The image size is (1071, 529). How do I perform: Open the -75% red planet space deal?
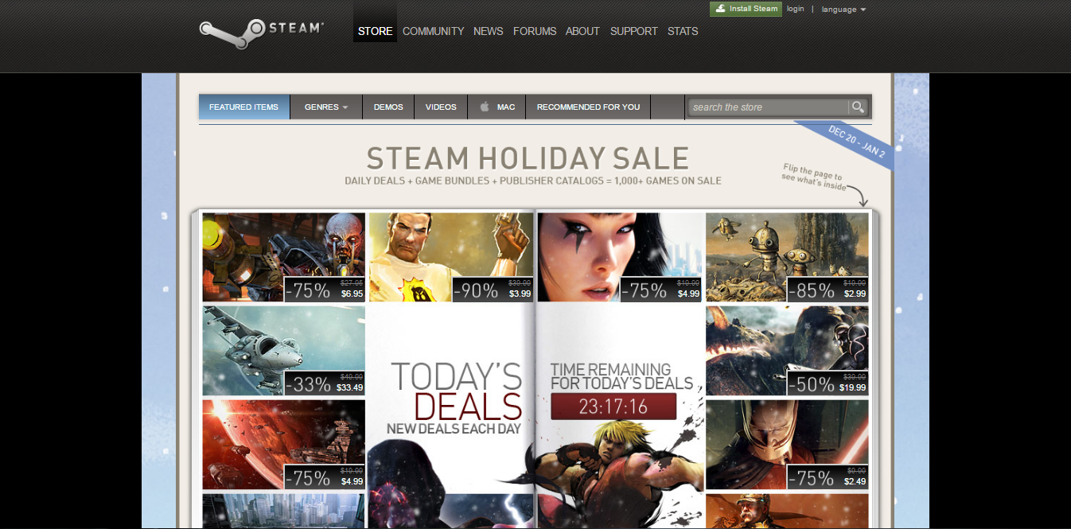[284, 445]
